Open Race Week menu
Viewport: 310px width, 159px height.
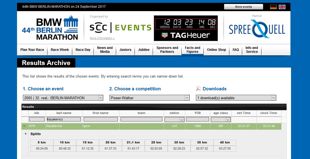pyautogui.click(x=60, y=50)
